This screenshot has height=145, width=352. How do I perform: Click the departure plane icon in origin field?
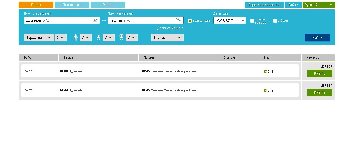pyautogui.click(x=95, y=20)
